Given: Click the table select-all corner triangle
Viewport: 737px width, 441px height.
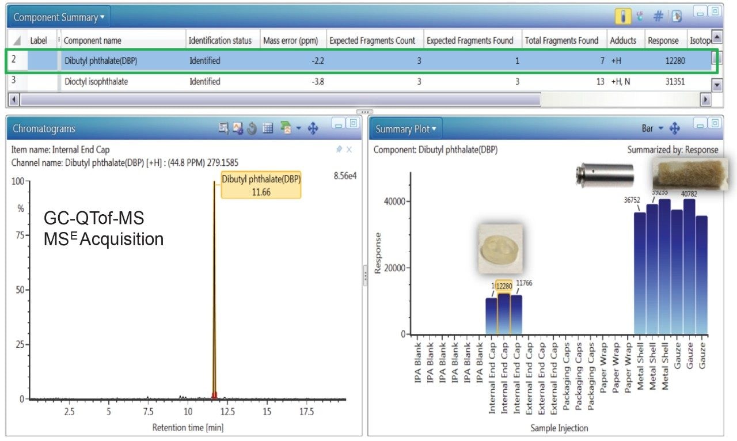Looking at the screenshot, I should click(x=16, y=41).
